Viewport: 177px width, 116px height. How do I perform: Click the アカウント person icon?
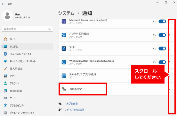tap(5, 83)
